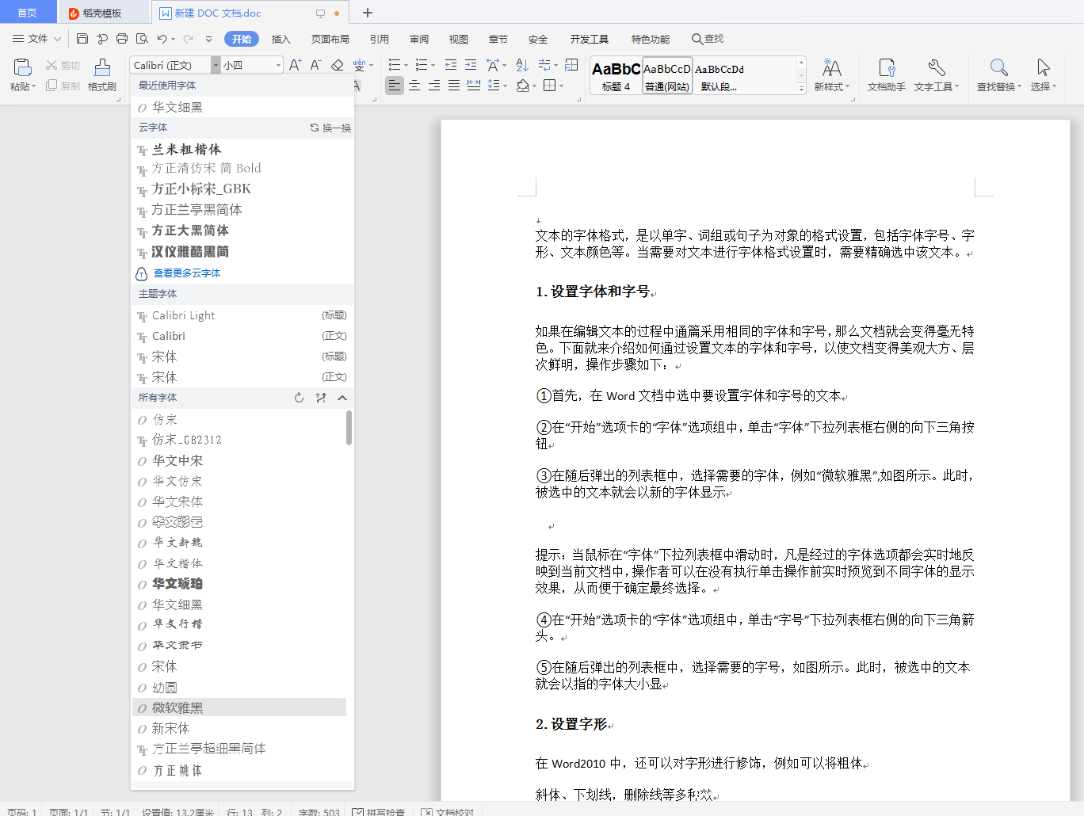
Task: Click the print icon in quick toolbar
Action: (x=122, y=39)
